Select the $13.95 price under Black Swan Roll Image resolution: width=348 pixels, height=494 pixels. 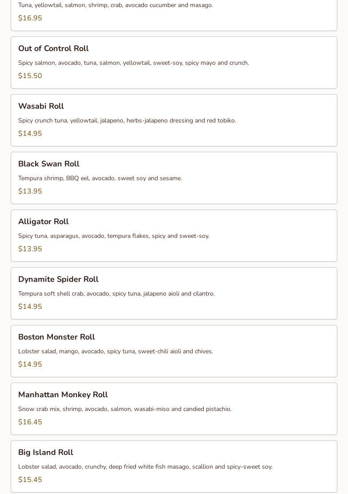coord(30,191)
